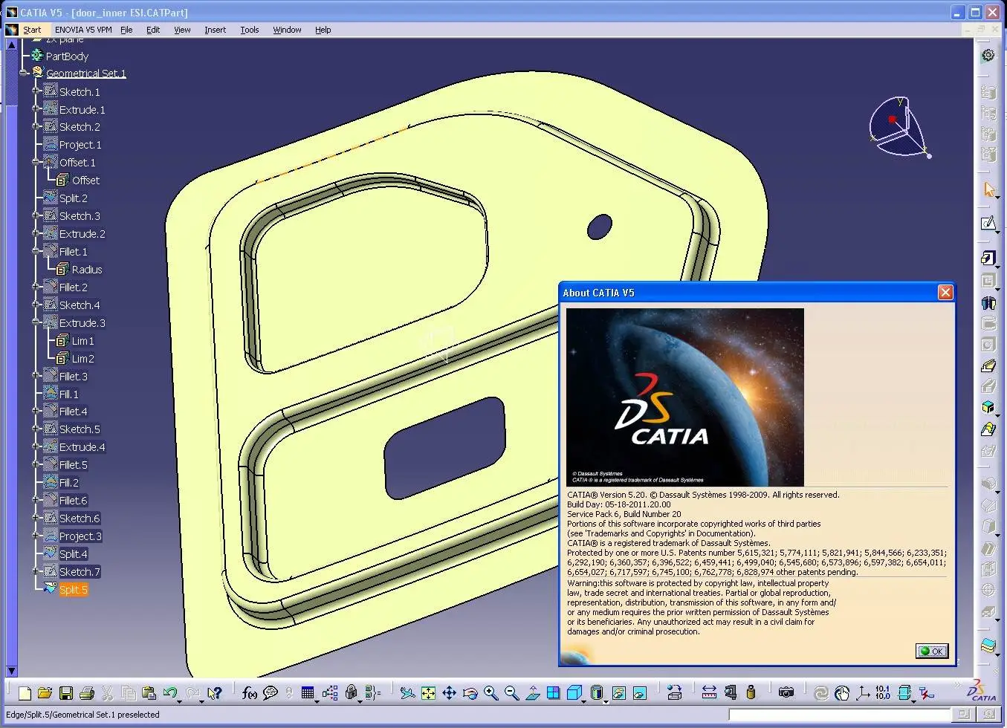Click the Fly mode airplane icon

tap(407, 693)
